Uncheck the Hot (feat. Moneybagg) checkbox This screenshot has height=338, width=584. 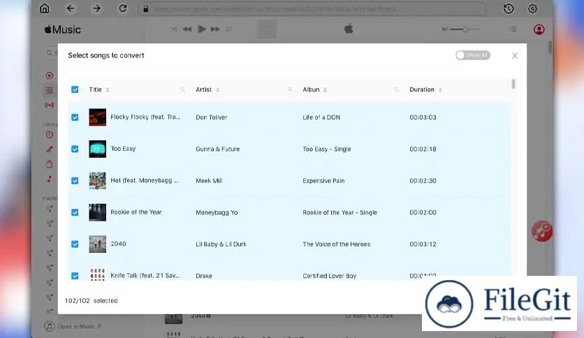pos(75,181)
